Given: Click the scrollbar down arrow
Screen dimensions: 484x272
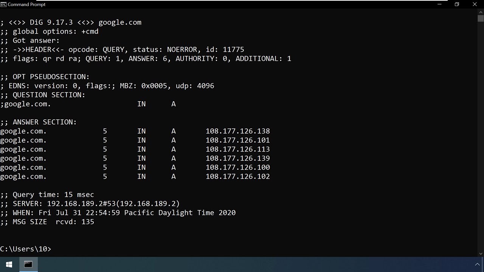Looking at the screenshot, I should pos(481,254).
